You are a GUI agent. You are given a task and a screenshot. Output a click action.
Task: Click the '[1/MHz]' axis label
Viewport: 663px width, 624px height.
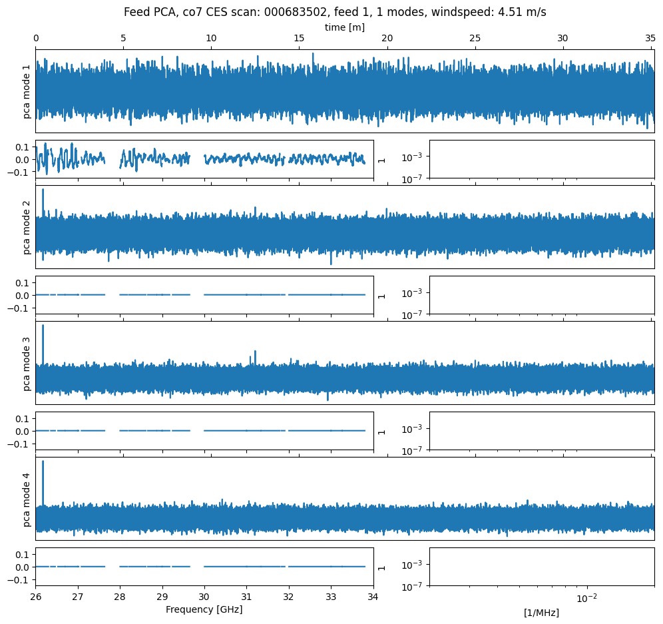541,613
